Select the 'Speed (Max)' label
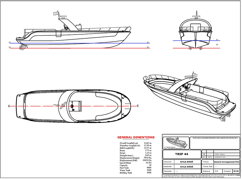 125,163
